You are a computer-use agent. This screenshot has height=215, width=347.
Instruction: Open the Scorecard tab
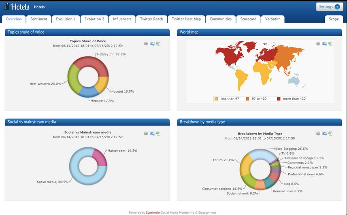[248, 19]
